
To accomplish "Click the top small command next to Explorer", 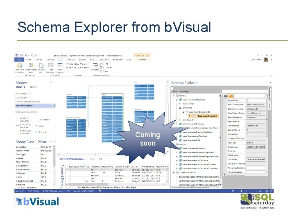I will [x=104, y=64].
